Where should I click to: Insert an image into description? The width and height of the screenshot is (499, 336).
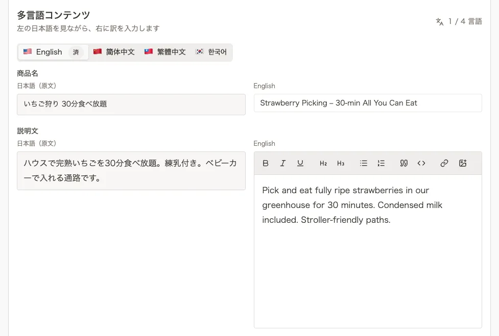463,163
